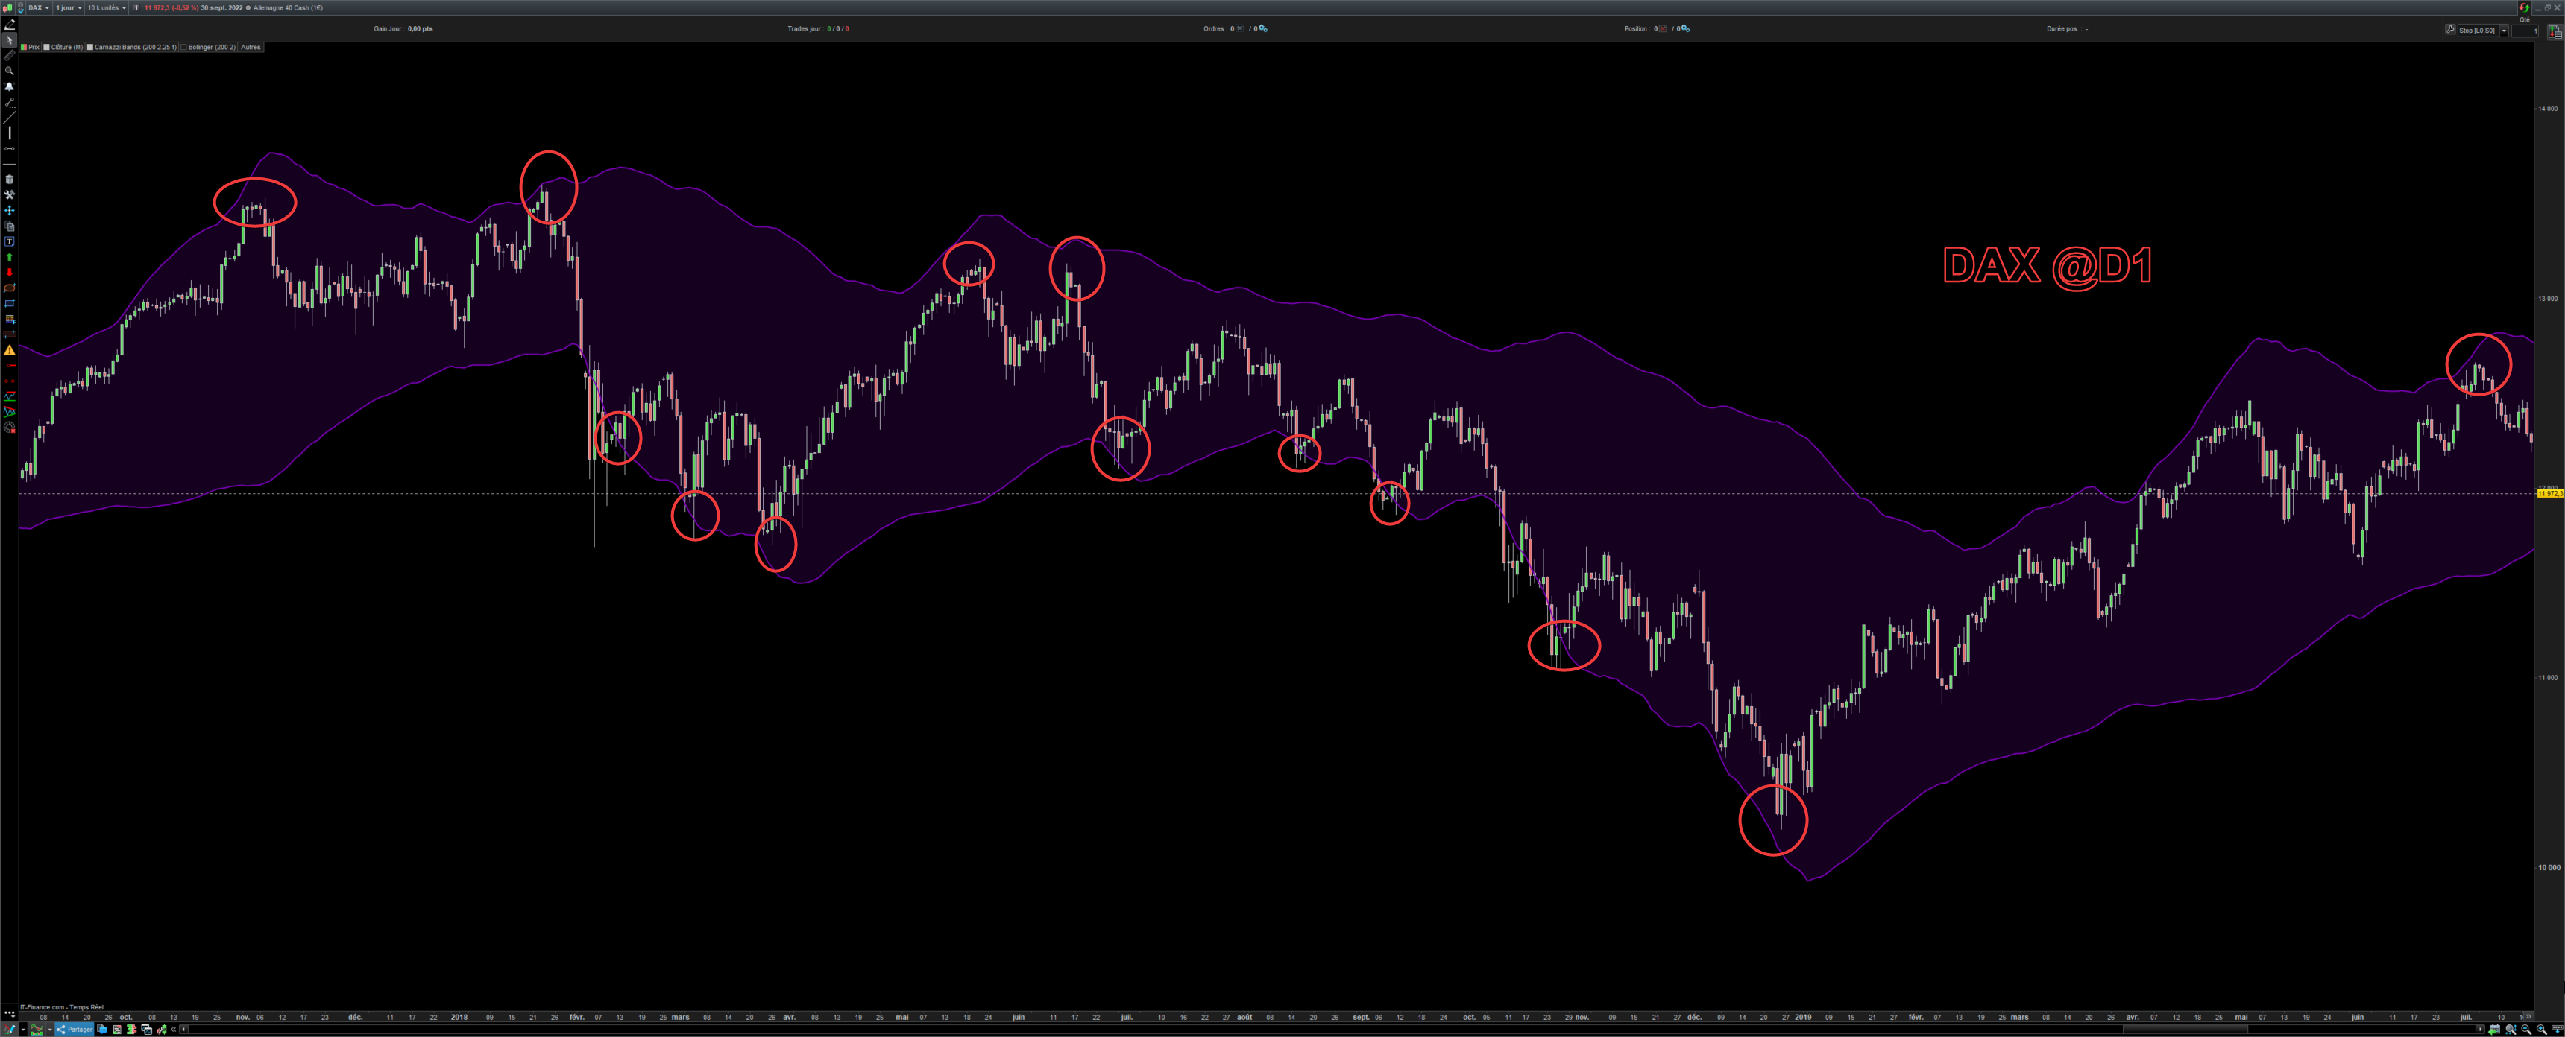
Task: Expand arrow next to drawing pencil icon
Action: click(x=23, y=1029)
